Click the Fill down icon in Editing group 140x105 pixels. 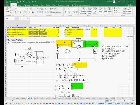[x=115, y=10]
